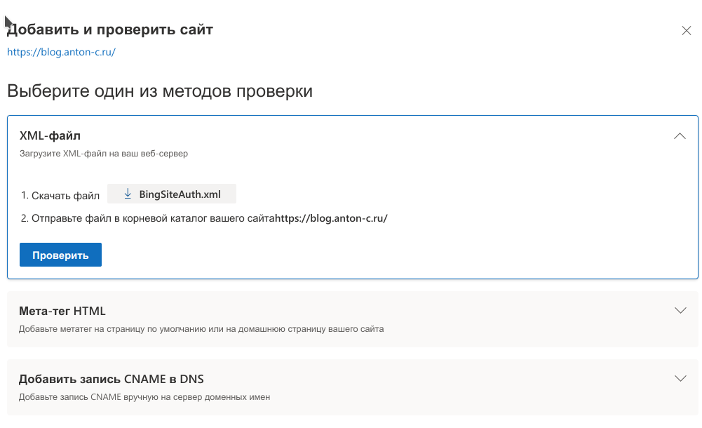The height and width of the screenshot is (428, 702).
Task: Click the meta tag description about the home page
Action: (201, 328)
